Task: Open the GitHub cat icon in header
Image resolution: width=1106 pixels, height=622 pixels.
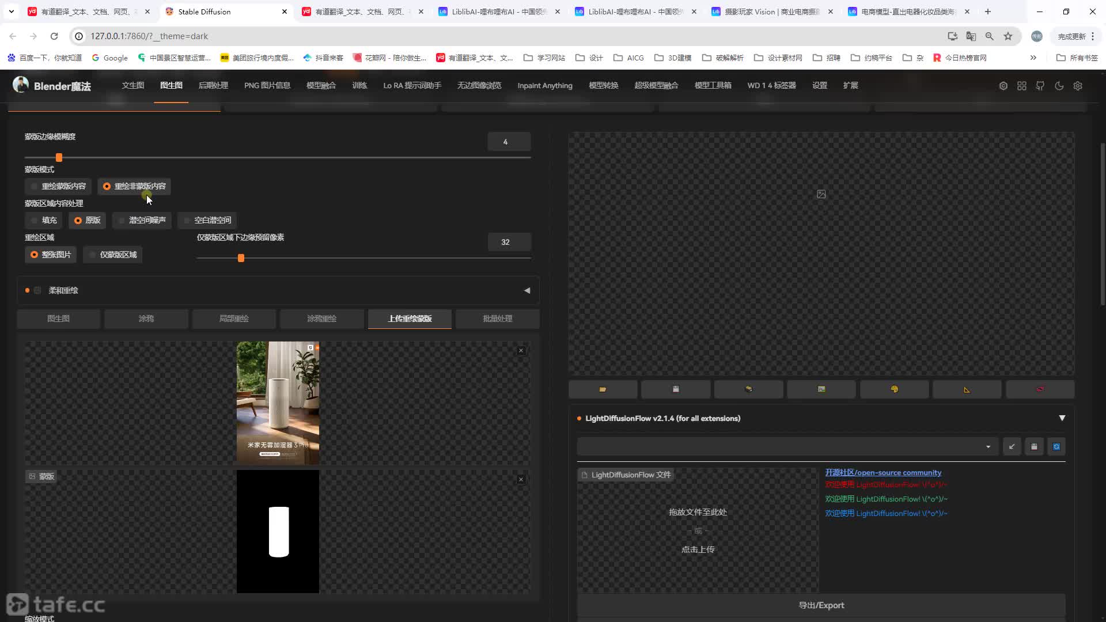Action: point(1040,86)
